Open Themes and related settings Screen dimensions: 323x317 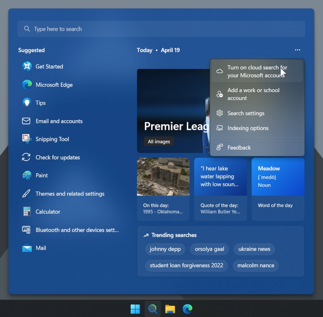pos(70,194)
